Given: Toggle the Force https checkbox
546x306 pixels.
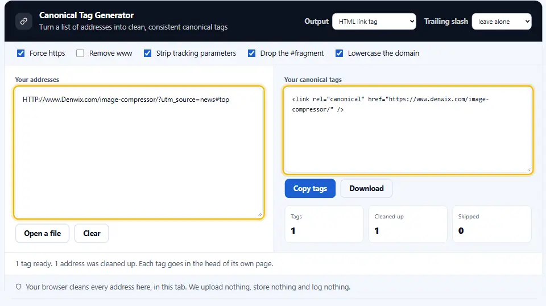Looking at the screenshot, I should [x=21, y=53].
